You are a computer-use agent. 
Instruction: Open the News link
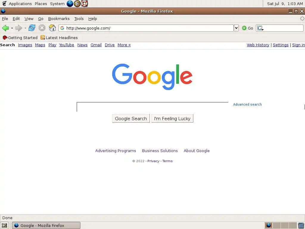point(82,45)
